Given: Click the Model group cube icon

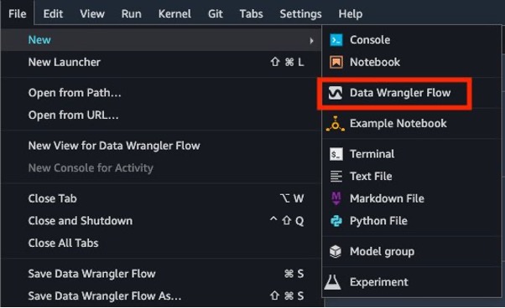Looking at the screenshot, I should click(x=336, y=251).
